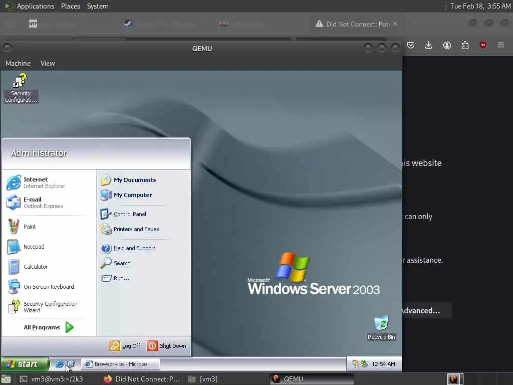Click safely remove hardware tray icon
513x385 pixels.
click(x=364, y=364)
